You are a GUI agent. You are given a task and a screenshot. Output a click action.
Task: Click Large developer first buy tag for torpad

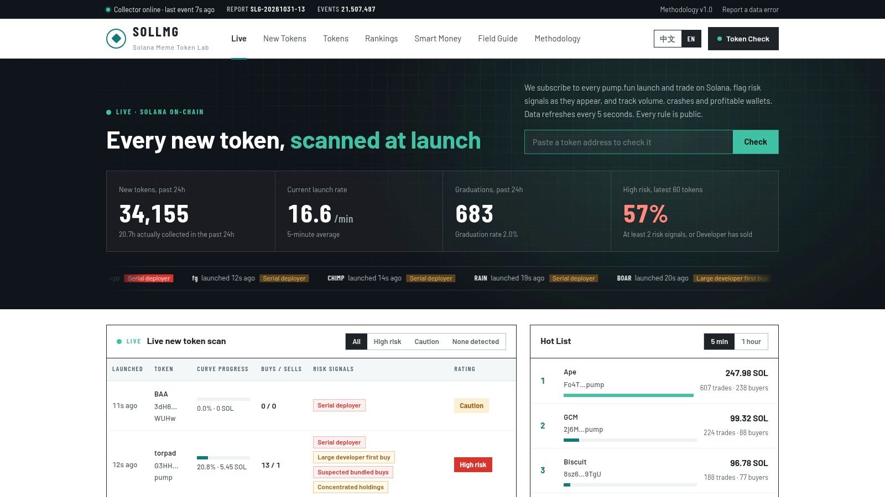[354, 457]
